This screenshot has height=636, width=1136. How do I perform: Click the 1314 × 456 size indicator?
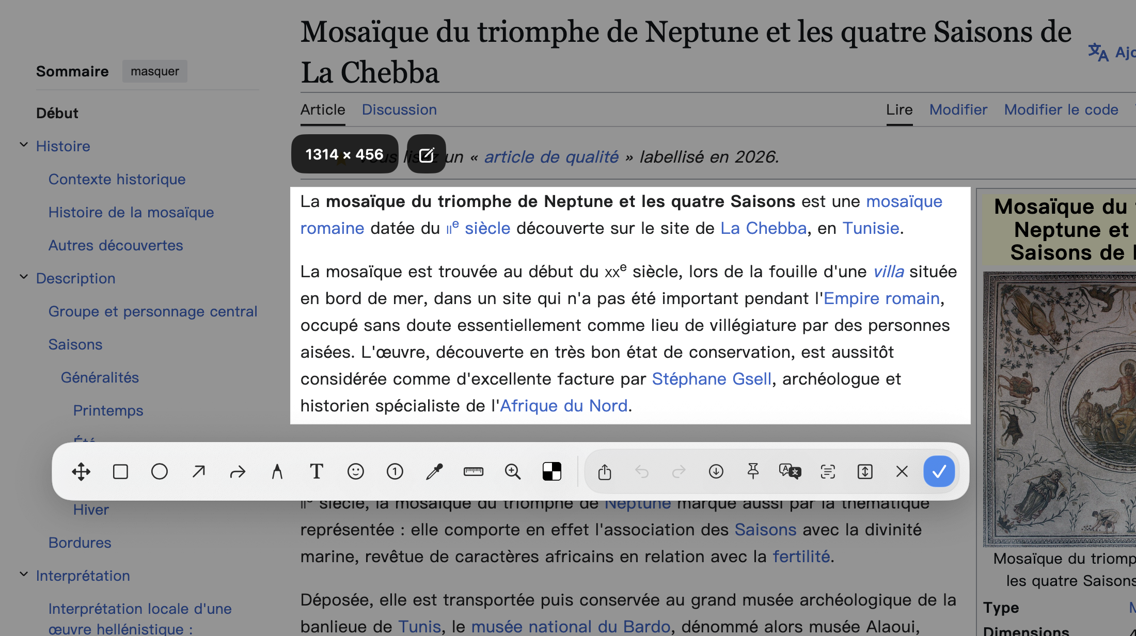click(x=344, y=154)
